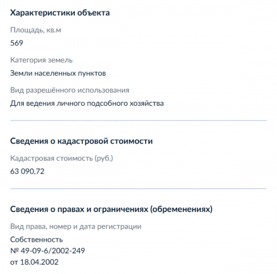The height and width of the screenshot is (274, 277).
Task: Click the first horizontal divider line
Action: (138, 121)
